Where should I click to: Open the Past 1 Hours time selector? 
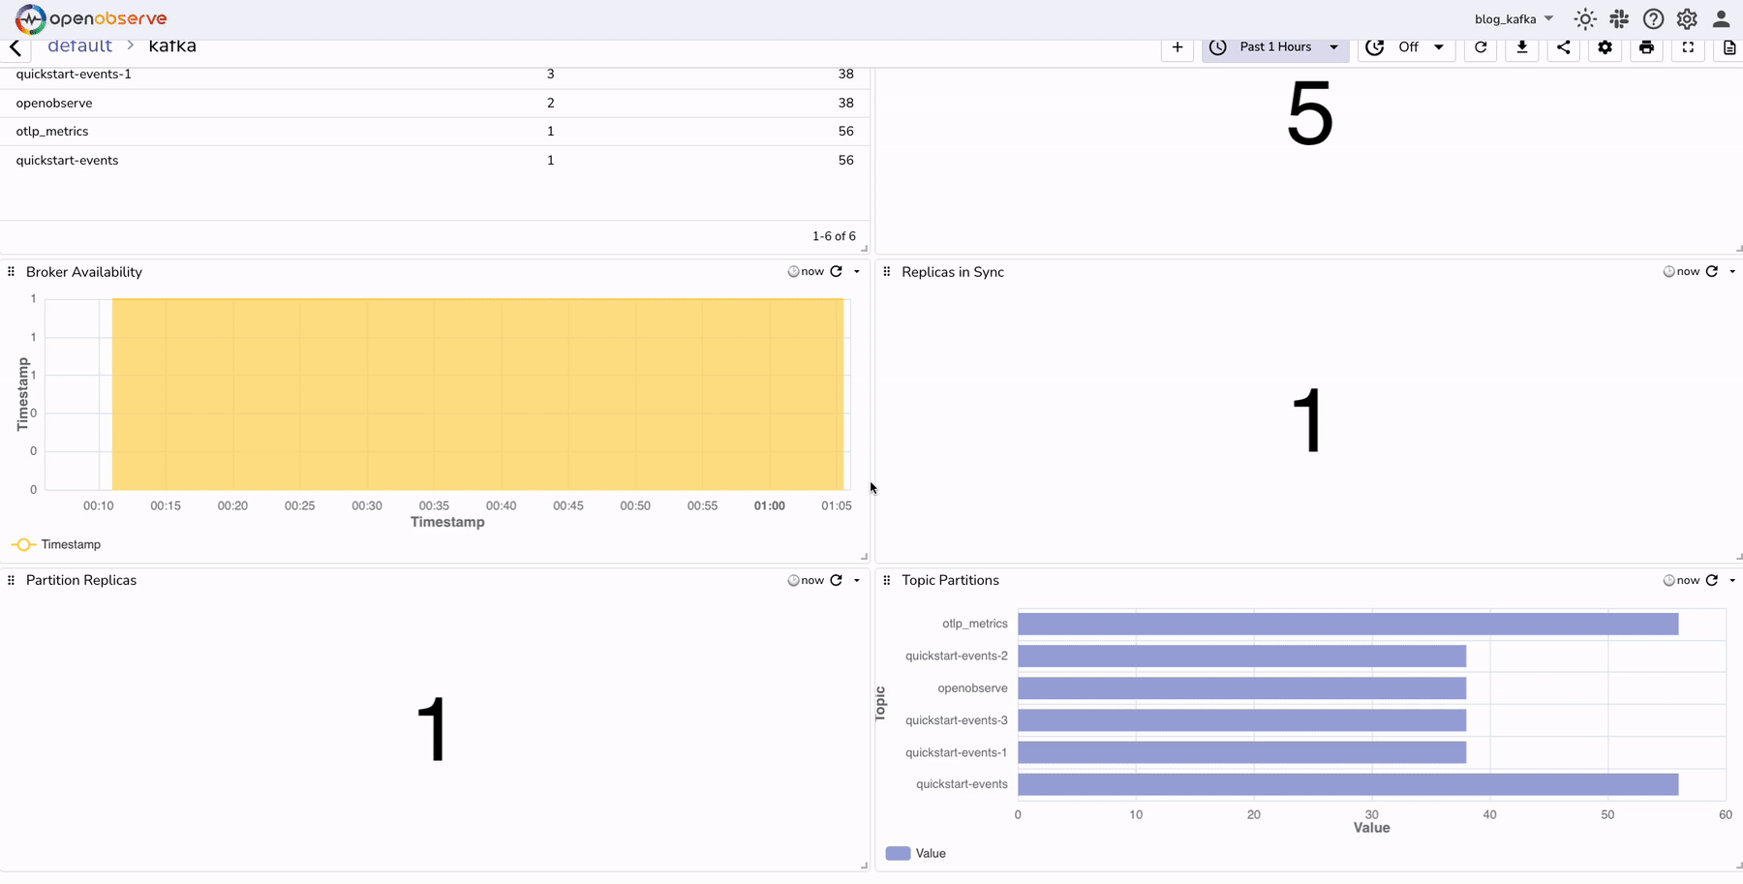click(x=1274, y=46)
